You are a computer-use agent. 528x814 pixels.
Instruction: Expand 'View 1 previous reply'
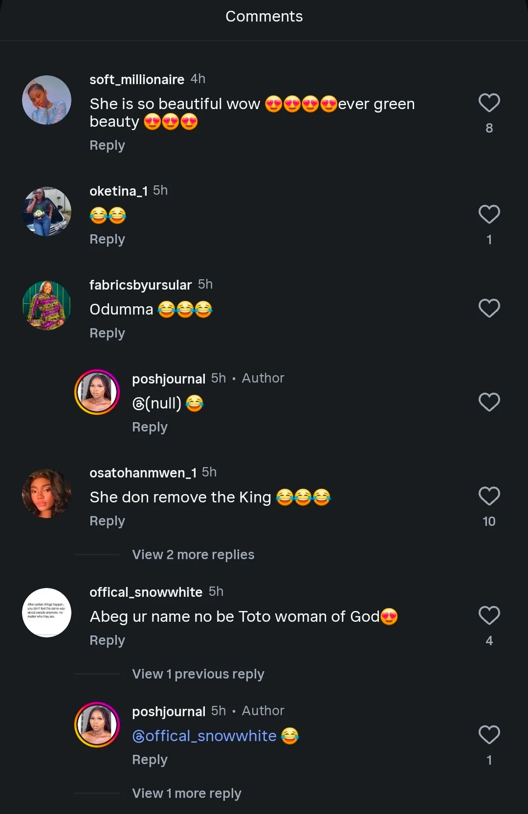pyautogui.click(x=198, y=674)
